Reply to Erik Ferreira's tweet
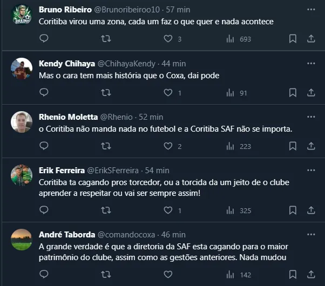This screenshot has width=325, height=286. pos(44,210)
